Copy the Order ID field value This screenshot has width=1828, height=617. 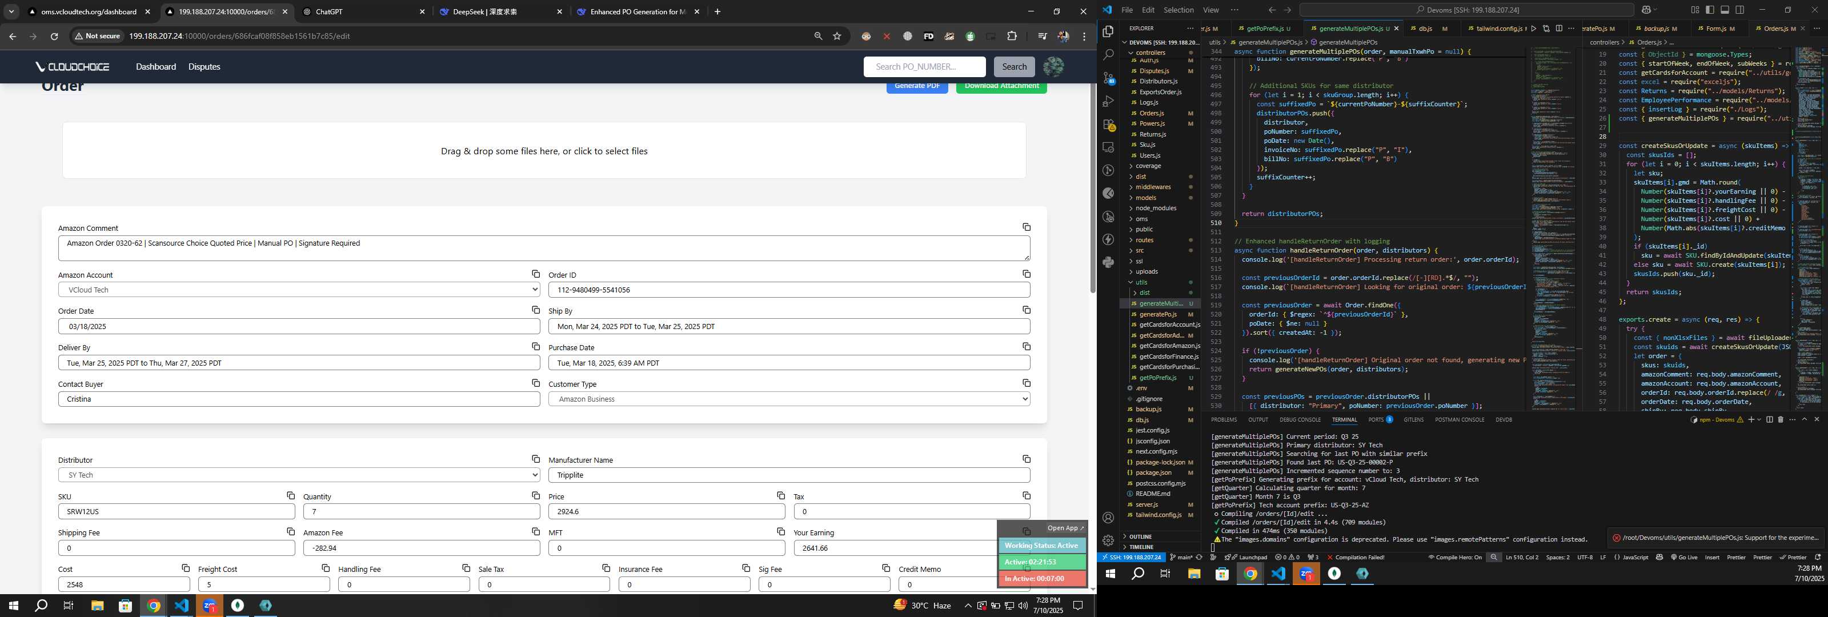[1026, 274]
